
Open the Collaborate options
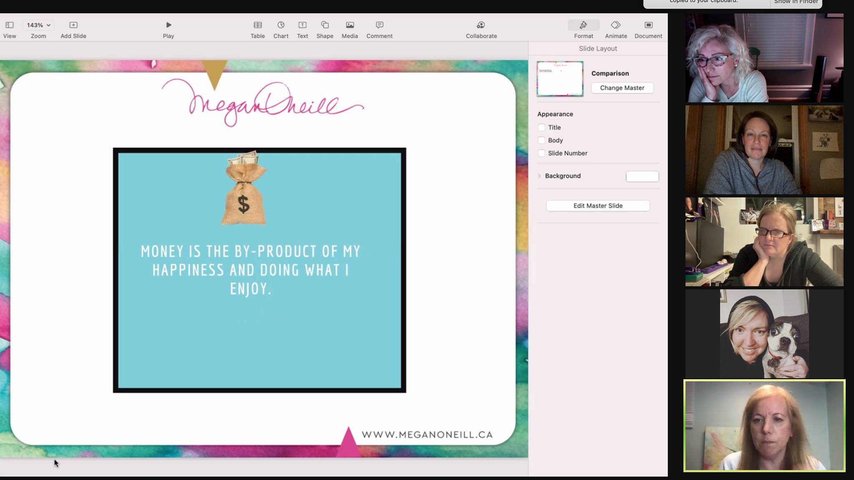[481, 30]
